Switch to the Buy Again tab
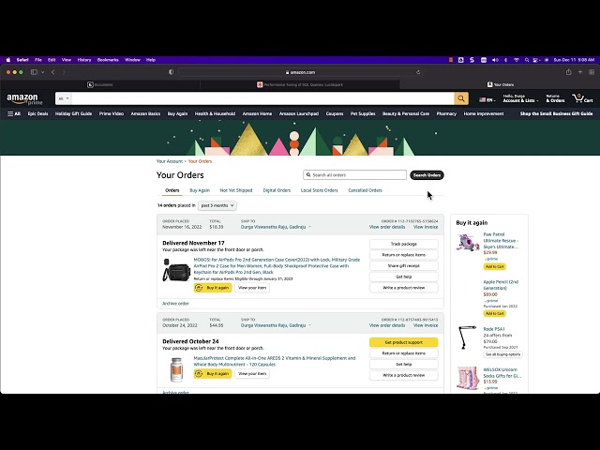This screenshot has width=600, height=450. tap(200, 190)
